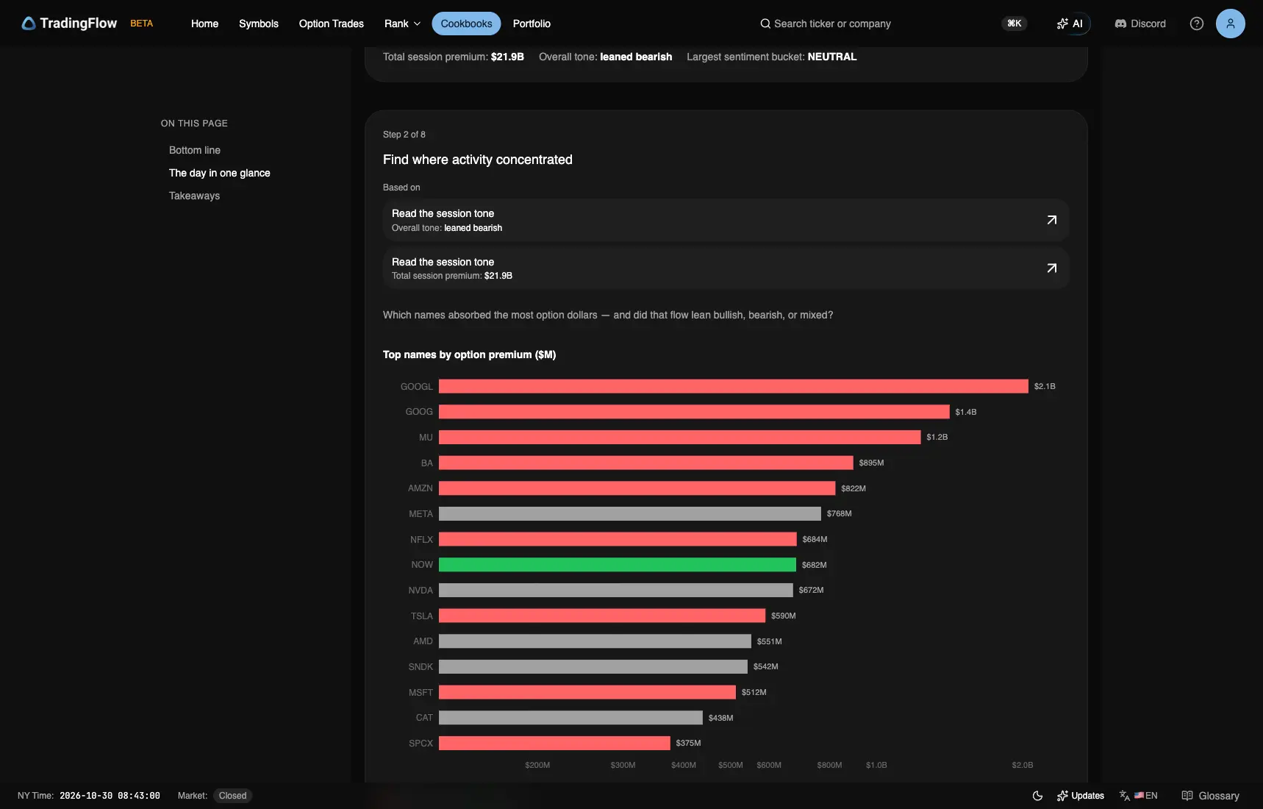
Task: Click the NY Time clock value
Action: tap(110, 796)
